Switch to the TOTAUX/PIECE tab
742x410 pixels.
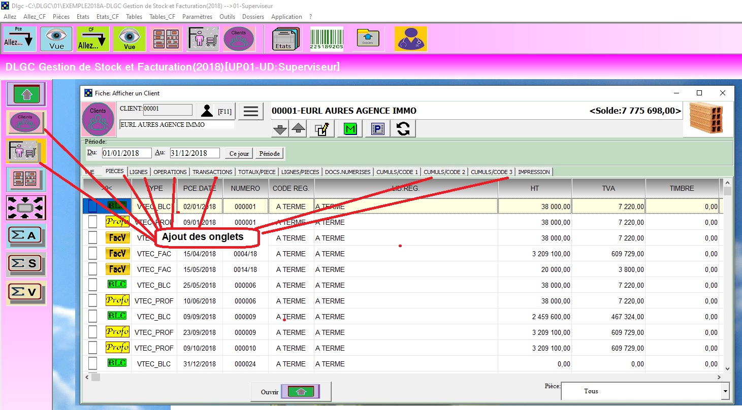pyautogui.click(x=257, y=172)
